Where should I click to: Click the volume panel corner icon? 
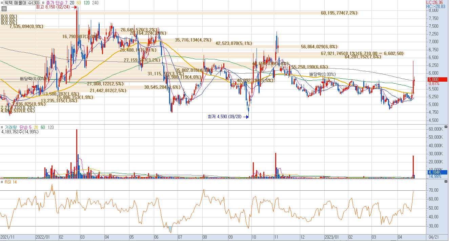pyautogui.click(x=446, y=127)
